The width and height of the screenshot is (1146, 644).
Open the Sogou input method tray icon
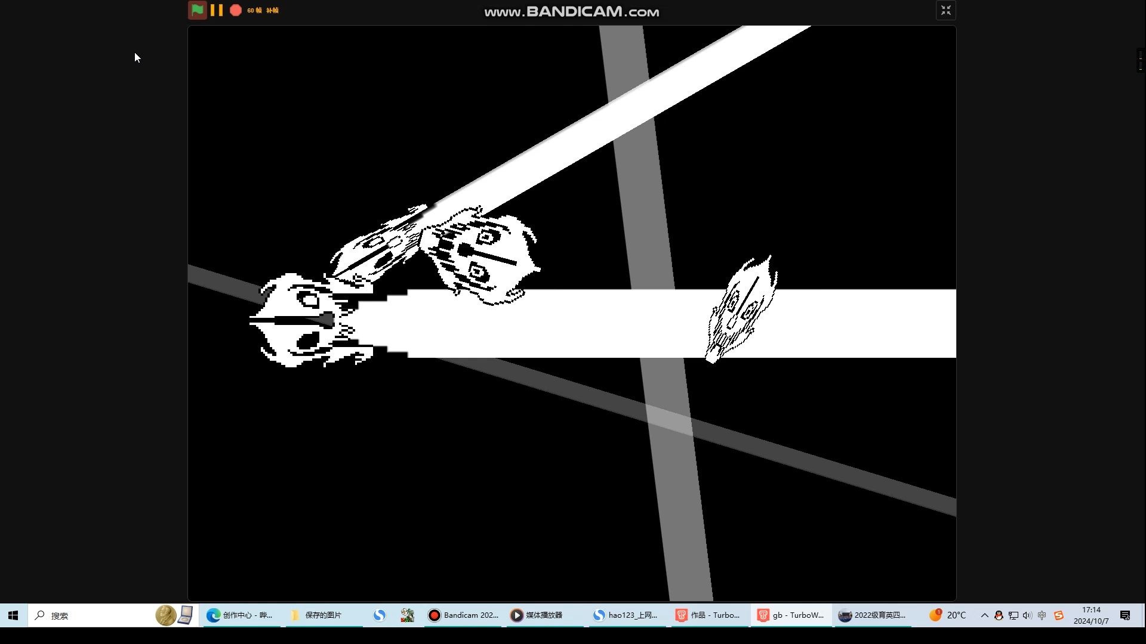(x=1059, y=615)
